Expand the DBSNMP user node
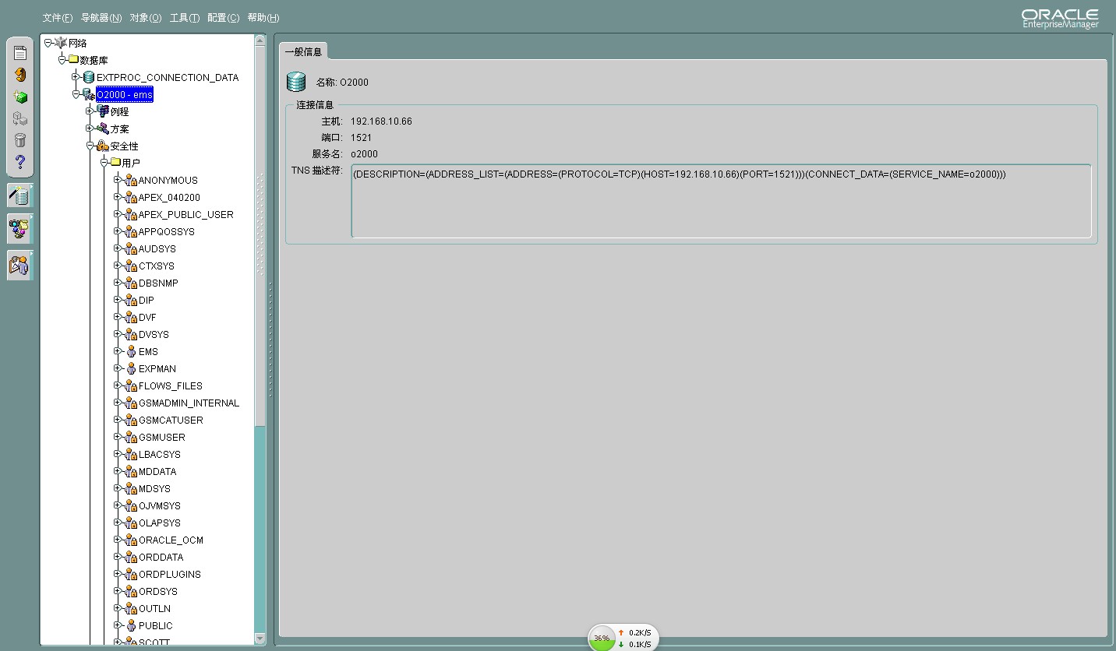 click(x=118, y=283)
